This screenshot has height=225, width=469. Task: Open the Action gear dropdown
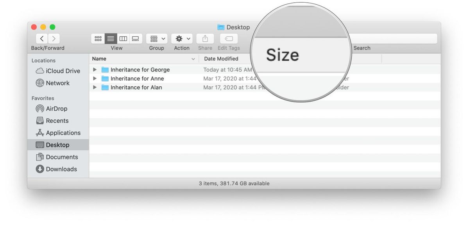181,38
